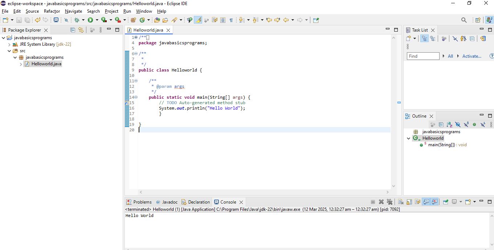Expand the JRE System Library node
This screenshot has width=494, height=250.
(x=9, y=44)
